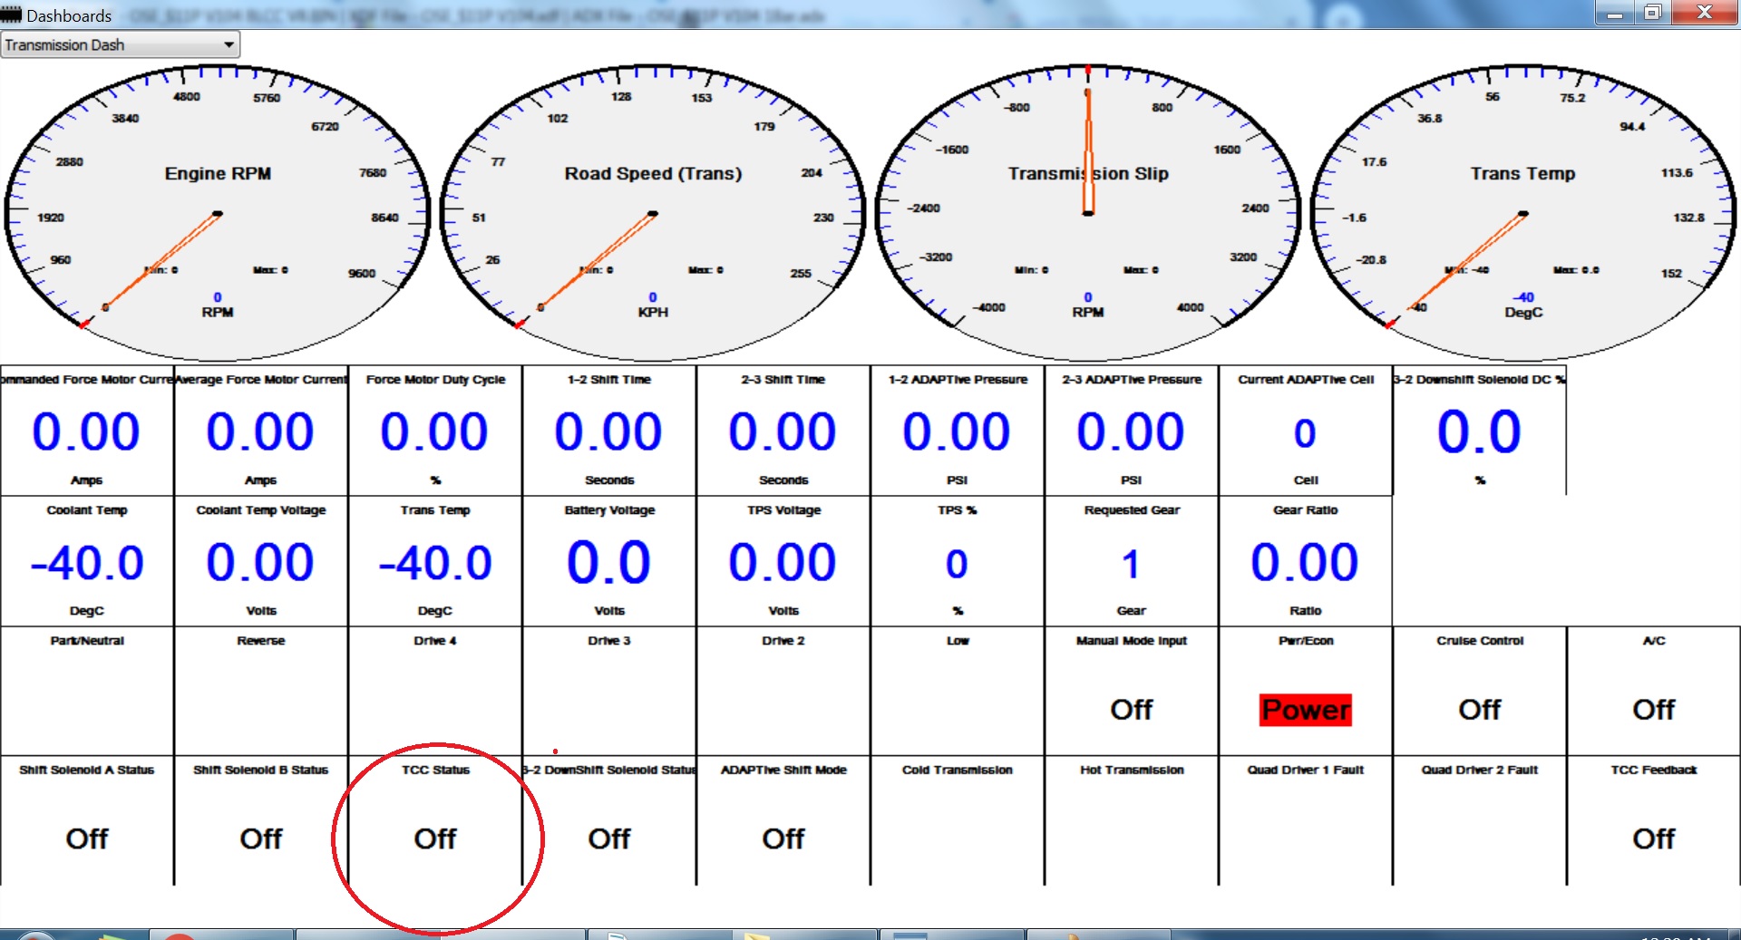Click the Transmission Slip gauge
1741x940 pixels.
coord(1088,213)
